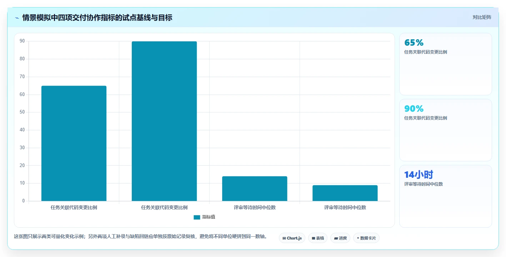506x257 pixels.
Task: Select the shortest bar near 9
Action: tap(345, 193)
